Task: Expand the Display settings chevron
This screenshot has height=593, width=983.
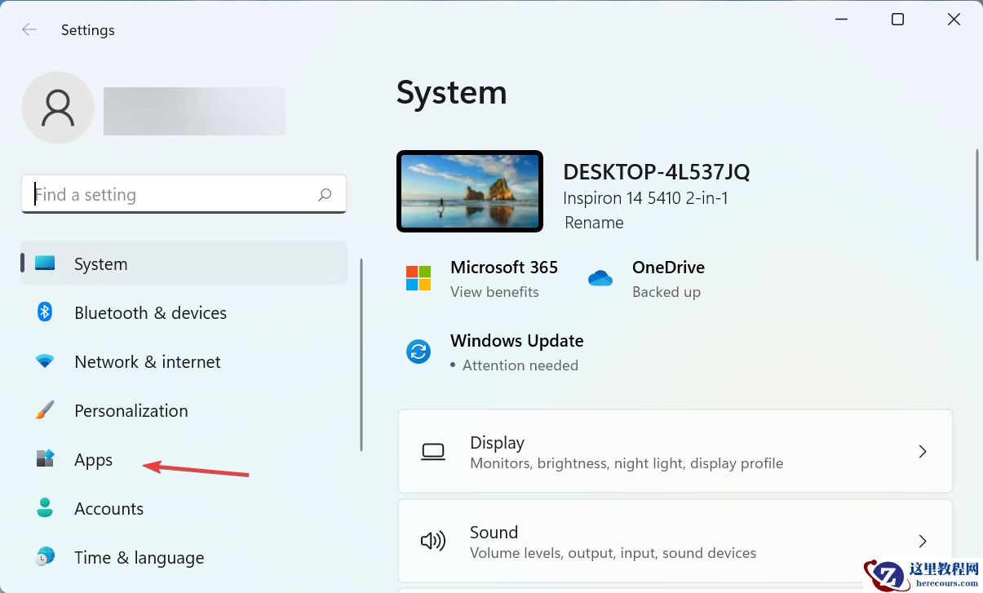Action: [923, 451]
